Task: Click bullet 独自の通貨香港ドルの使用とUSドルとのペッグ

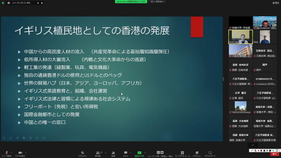Action: 73,75
